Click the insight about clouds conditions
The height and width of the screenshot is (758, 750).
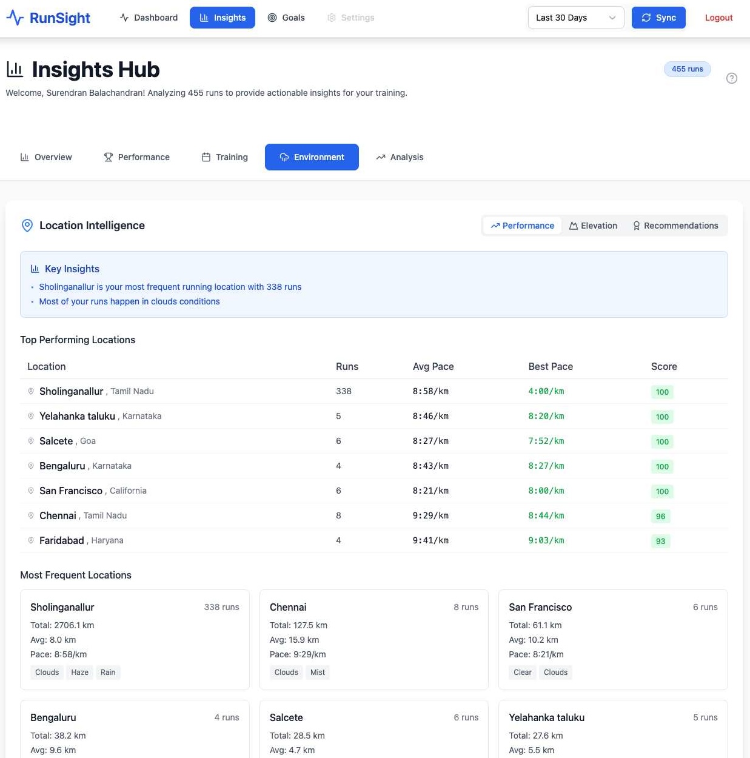click(x=129, y=301)
